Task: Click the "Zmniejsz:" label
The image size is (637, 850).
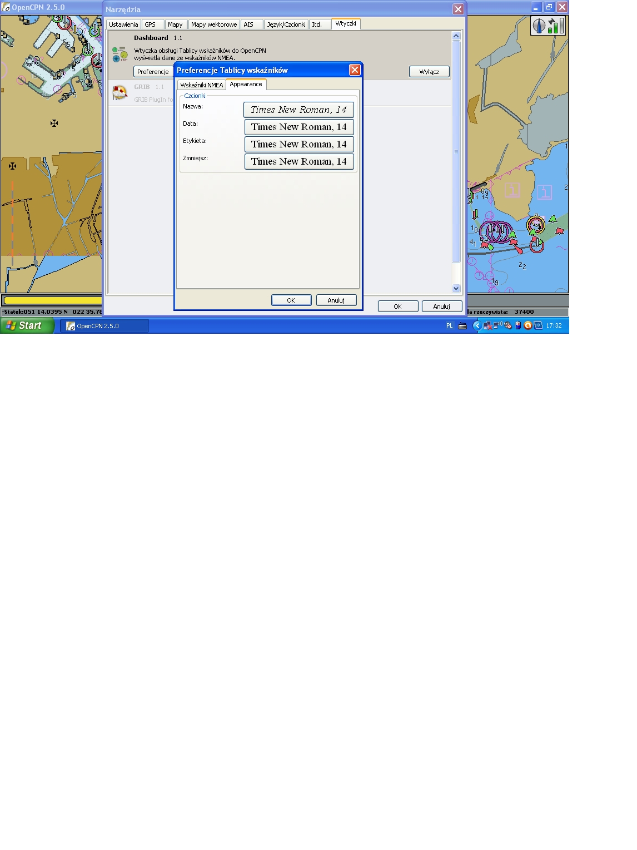Action: 195,158
